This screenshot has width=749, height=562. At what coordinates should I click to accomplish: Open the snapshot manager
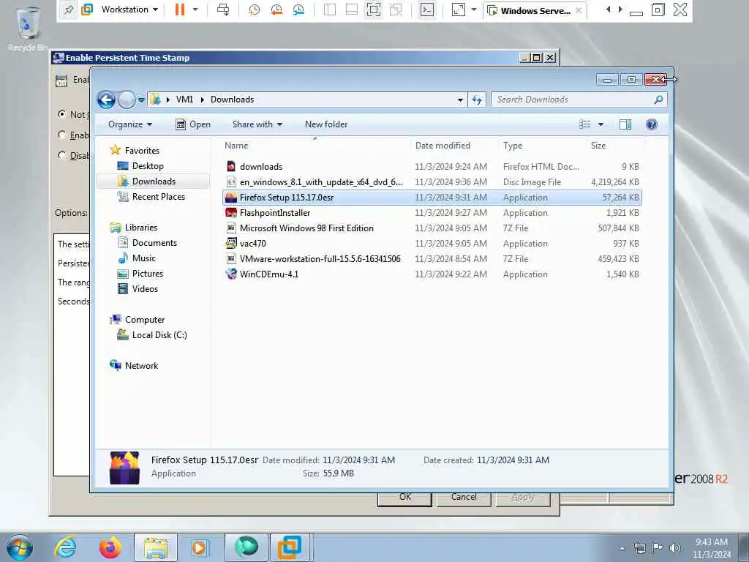[x=298, y=10]
